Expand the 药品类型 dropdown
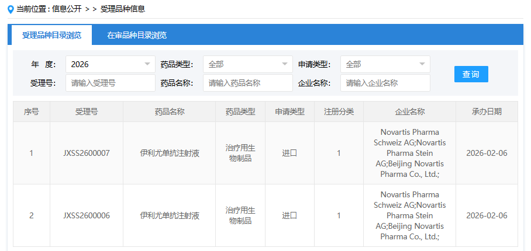This screenshot has width=531, height=251. (x=247, y=64)
